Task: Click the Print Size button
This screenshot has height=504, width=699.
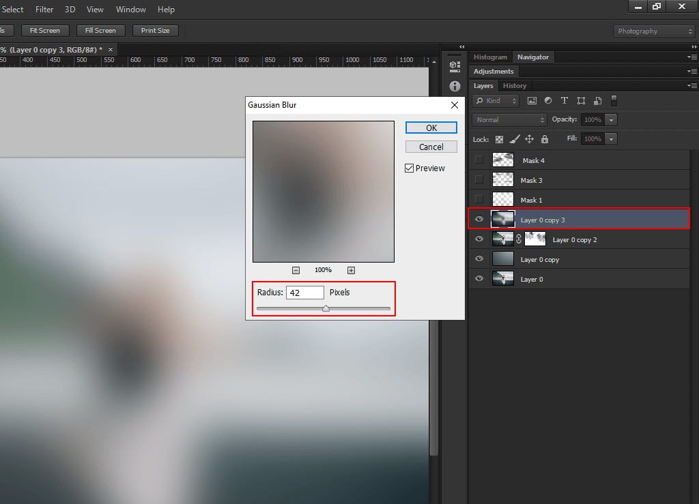Action: click(x=156, y=30)
